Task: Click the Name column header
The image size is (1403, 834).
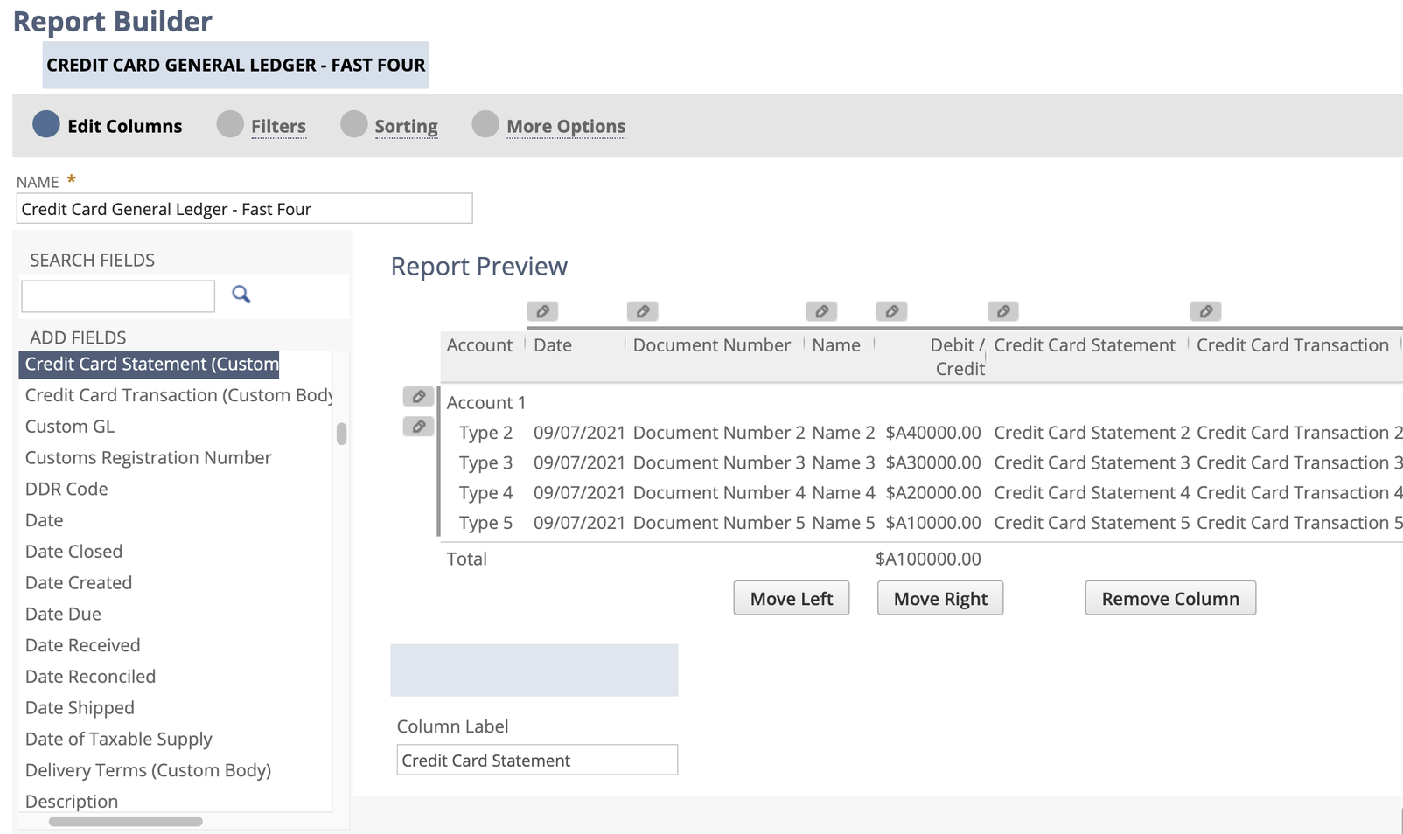Action: tap(836, 345)
